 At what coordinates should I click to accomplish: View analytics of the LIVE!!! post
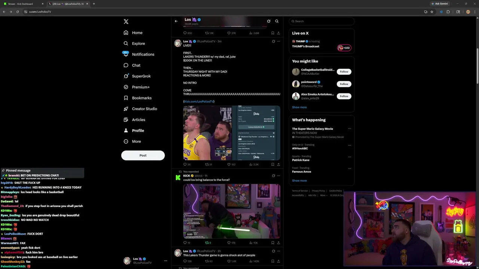tap(254, 164)
